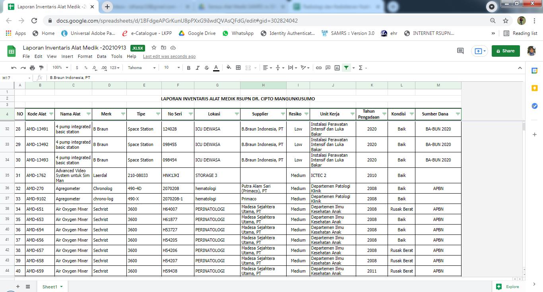Show the all sheets list
The height and width of the screenshot is (292, 543).
(28, 286)
